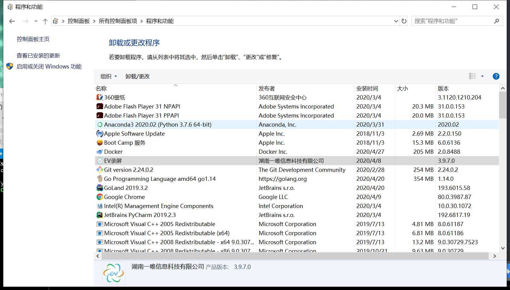Select the Adobe Flash Player 31 PPAPI icon

[100, 115]
